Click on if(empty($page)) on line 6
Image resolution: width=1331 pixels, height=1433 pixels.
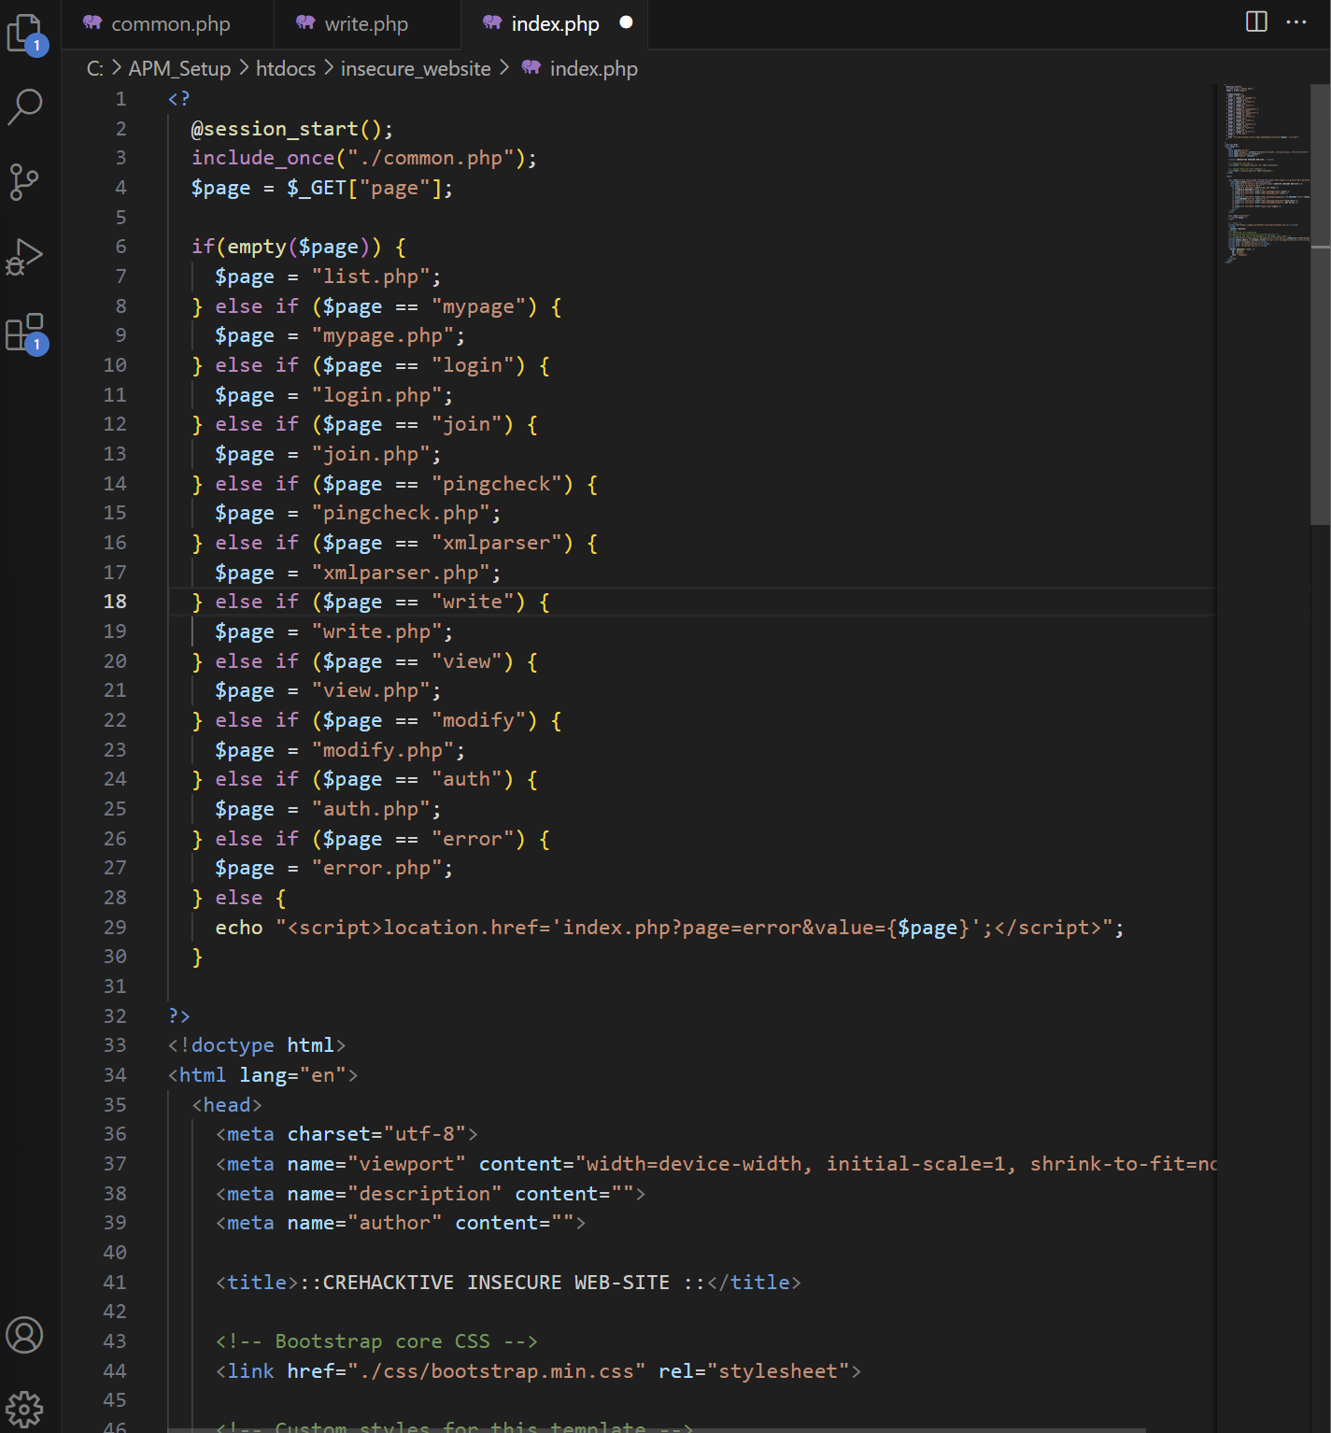[x=286, y=247]
